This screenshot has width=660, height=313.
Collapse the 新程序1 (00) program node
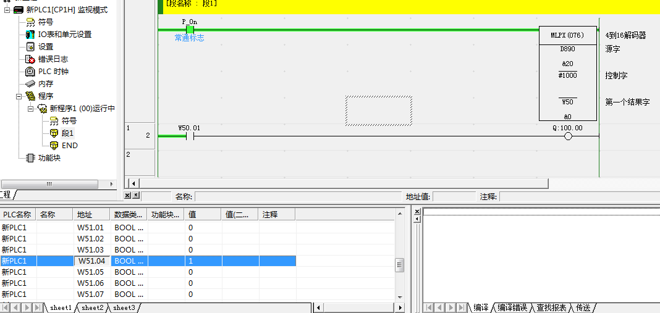pyautogui.click(x=31, y=109)
